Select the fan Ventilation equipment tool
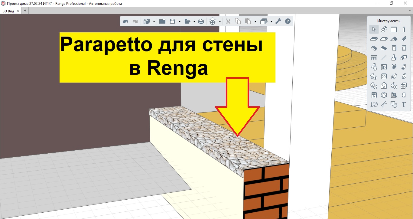 click(384, 76)
